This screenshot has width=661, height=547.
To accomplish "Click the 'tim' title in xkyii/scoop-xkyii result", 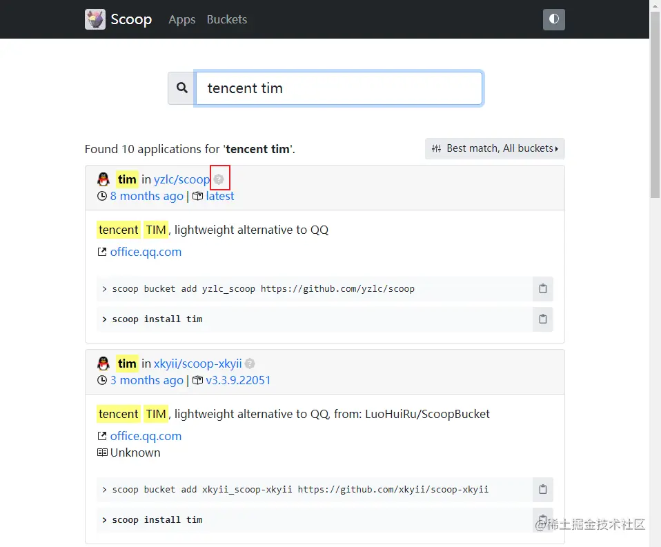I will click(x=127, y=364).
